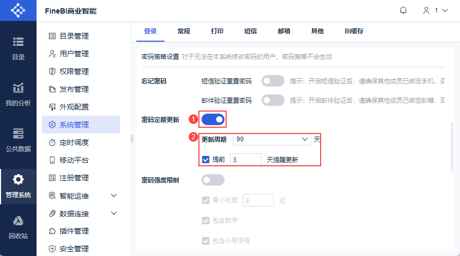Image resolution: width=460 pixels, height=256 pixels.
Task: Open 定时调度 clock menu item
Action: coord(74,142)
